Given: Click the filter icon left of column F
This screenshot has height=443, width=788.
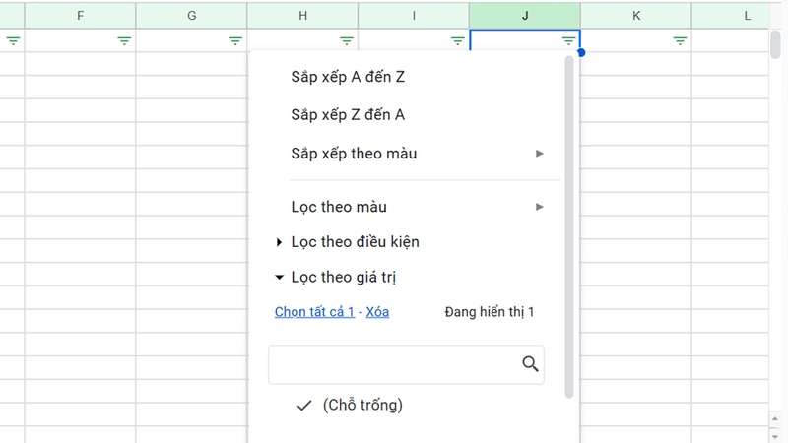Looking at the screenshot, I should tap(13, 41).
